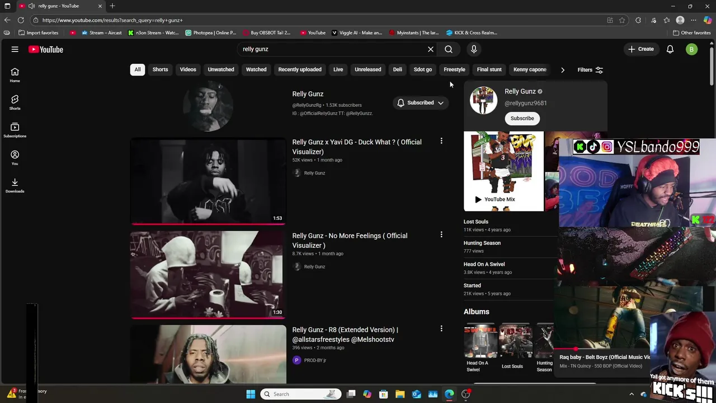Open Relly Gunz channel name result

click(308, 94)
